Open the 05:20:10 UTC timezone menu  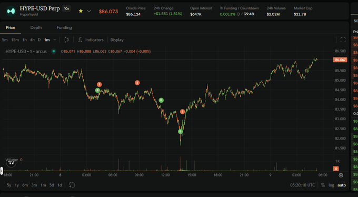click(302, 185)
